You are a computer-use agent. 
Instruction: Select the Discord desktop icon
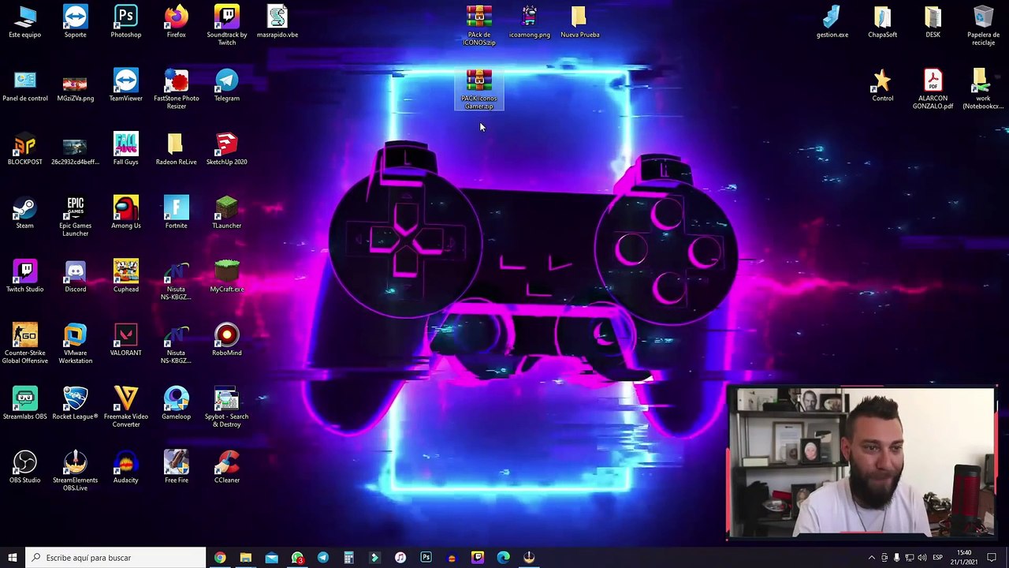click(x=76, y=277)
